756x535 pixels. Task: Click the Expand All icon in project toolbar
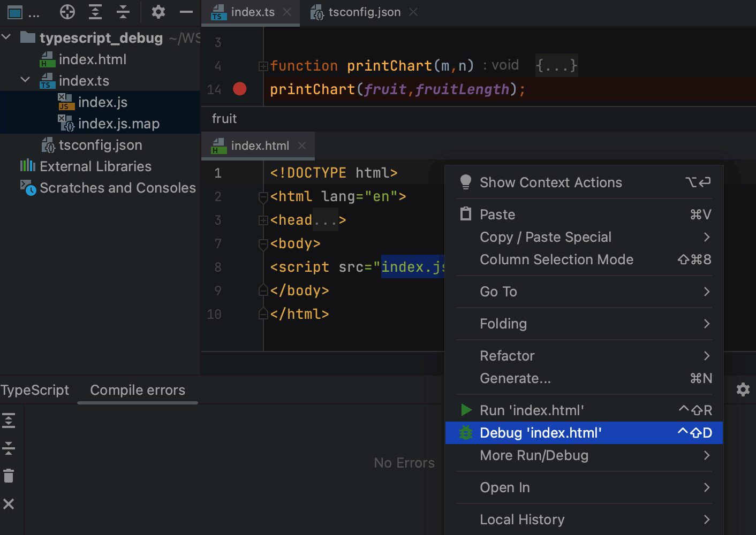tap(95, 12)
